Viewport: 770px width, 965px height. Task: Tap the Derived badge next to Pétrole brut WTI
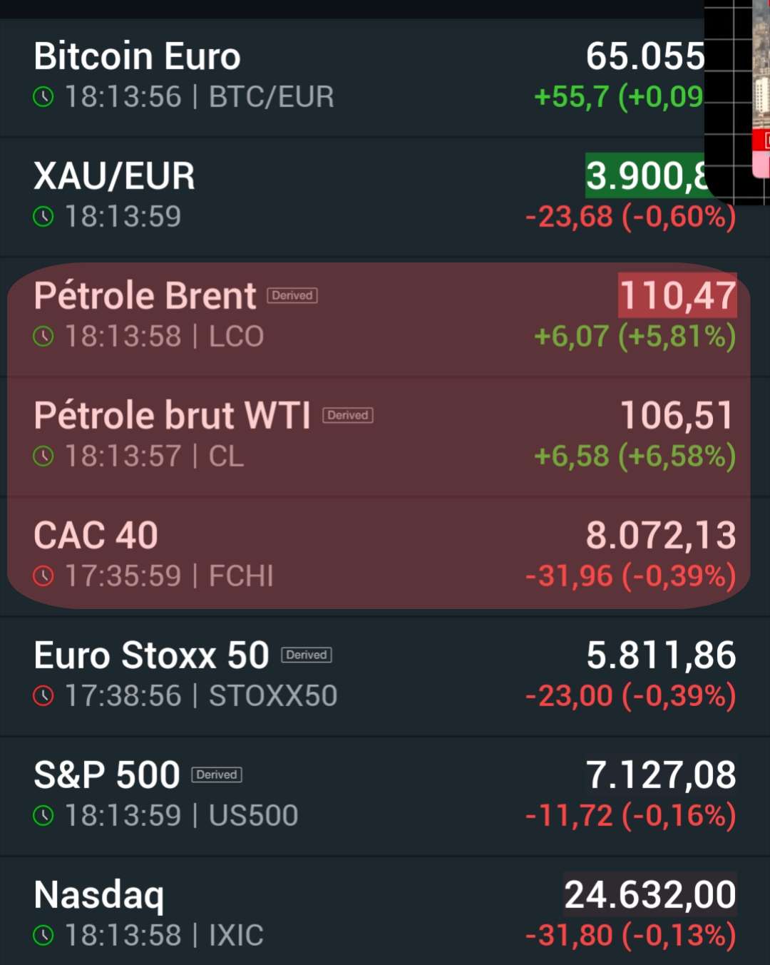click(348, 415)
